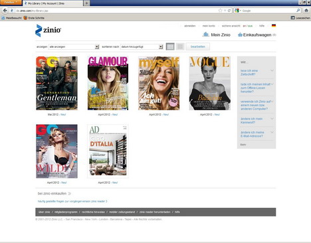Image resolution: width=311 pixels, height=243 pixels.
Task: Click mobiler zeitungsstand footer link
Action: coord(122,212)
